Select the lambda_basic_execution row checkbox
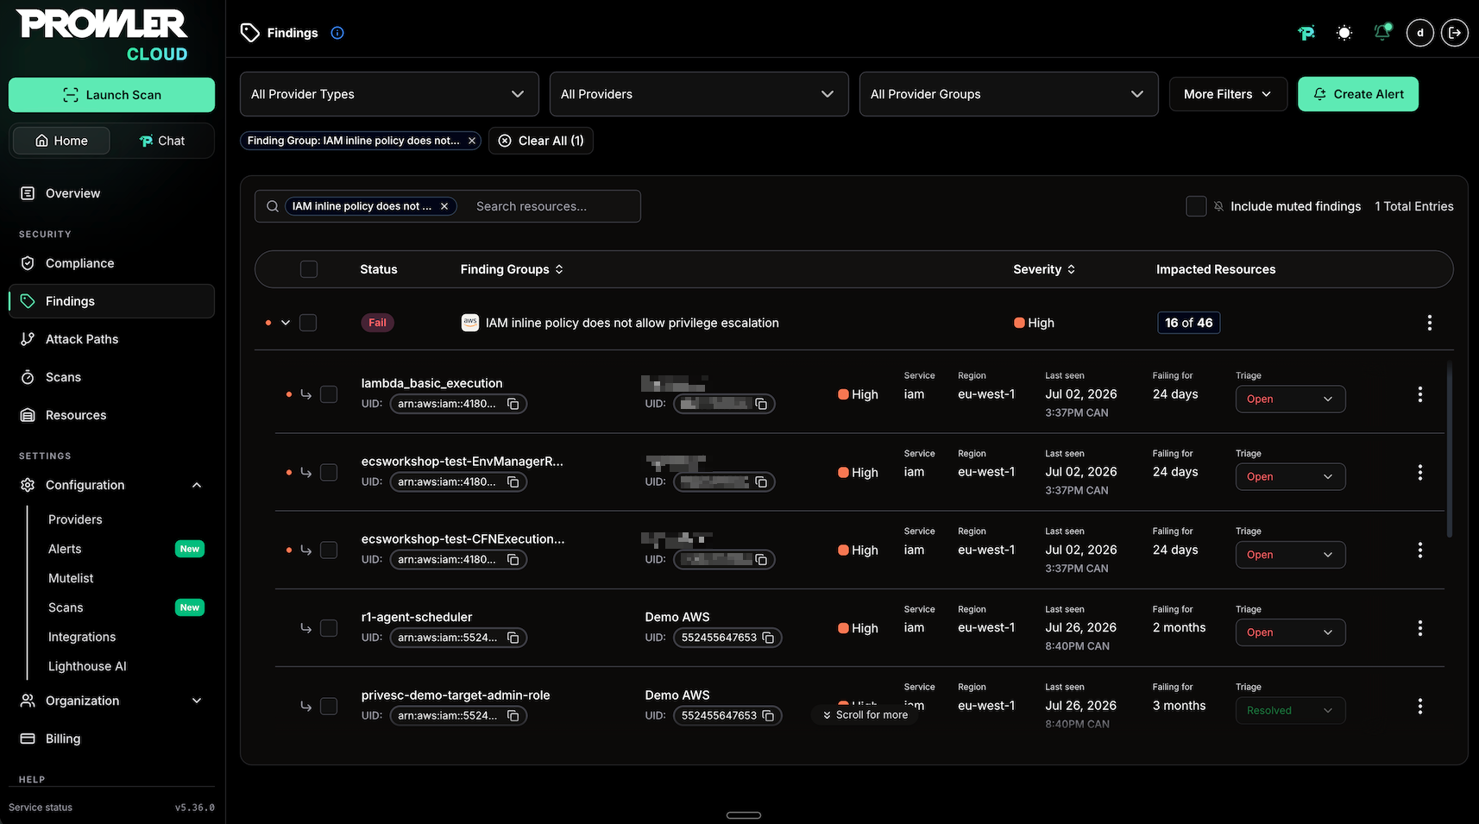This screenshot has width=1479, height=824. (x=329, y=394)
